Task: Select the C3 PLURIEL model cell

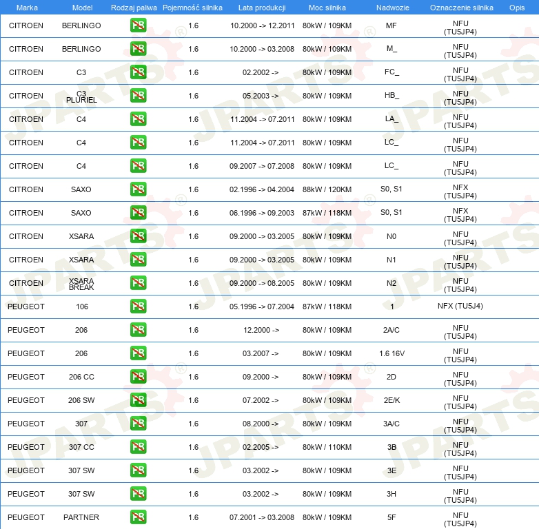Action: (x=81, y=97)
